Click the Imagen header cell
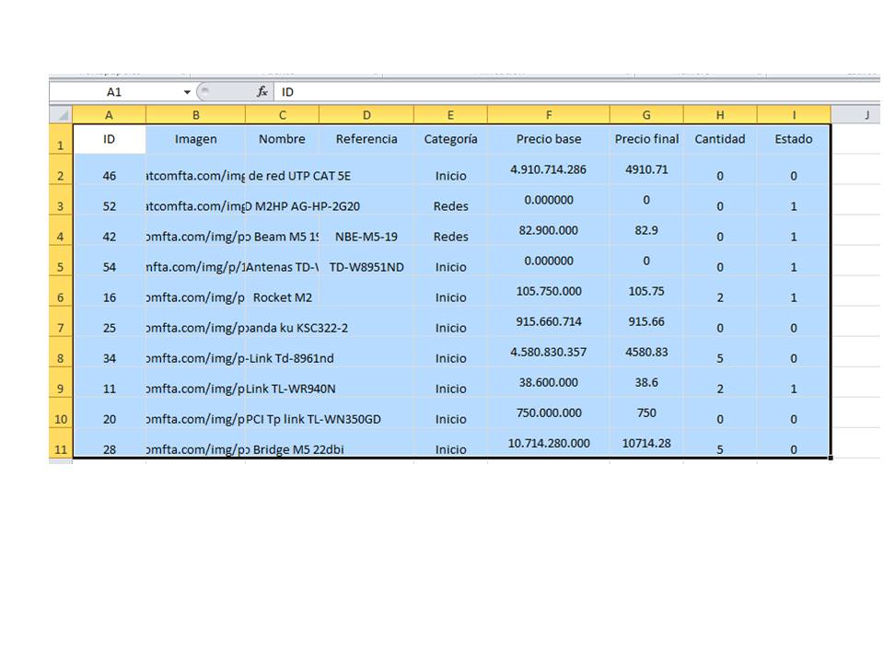 [x=195, y=139]
